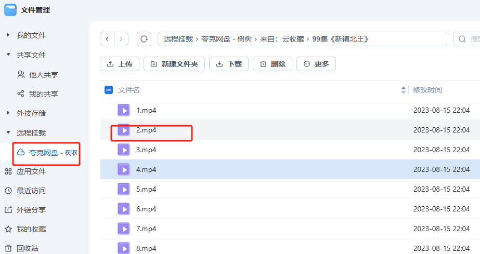This screenshot has height=254, width=480.
Task: Collapse the 共享文件 section
Action: [8, 55]
